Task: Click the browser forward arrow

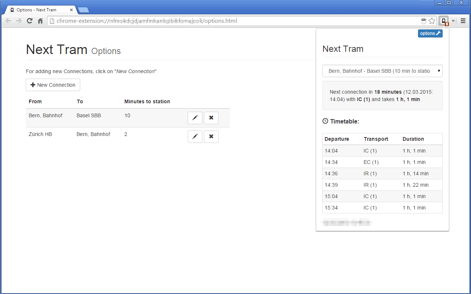Action: tap(19, 21)
